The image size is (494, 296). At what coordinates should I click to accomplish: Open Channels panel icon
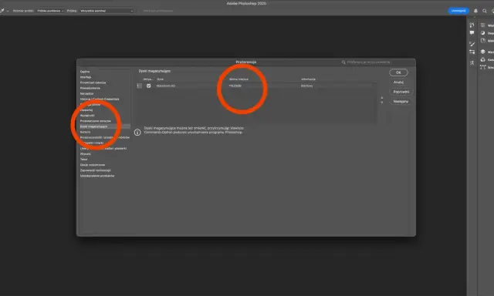click(482, 59)
